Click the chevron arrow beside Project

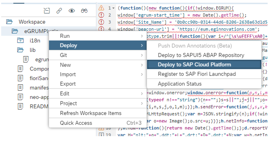coord(142,104)
